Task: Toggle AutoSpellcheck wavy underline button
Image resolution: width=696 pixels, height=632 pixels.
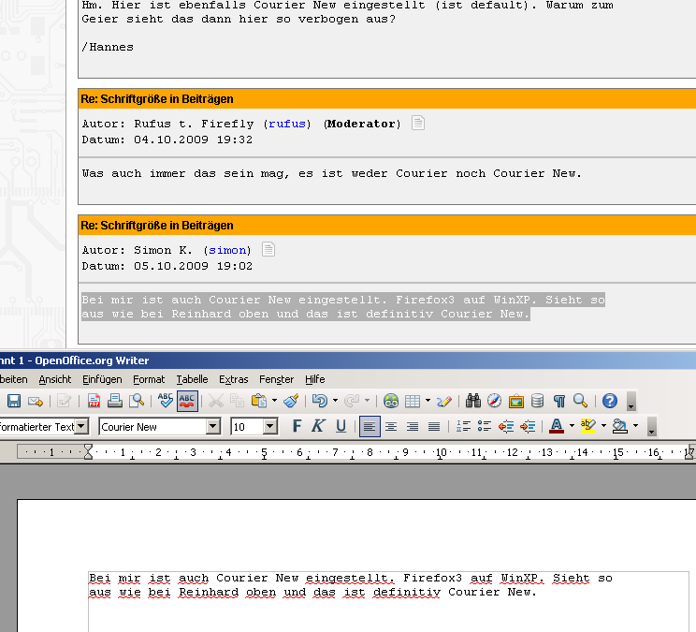Action: (187, 401)
